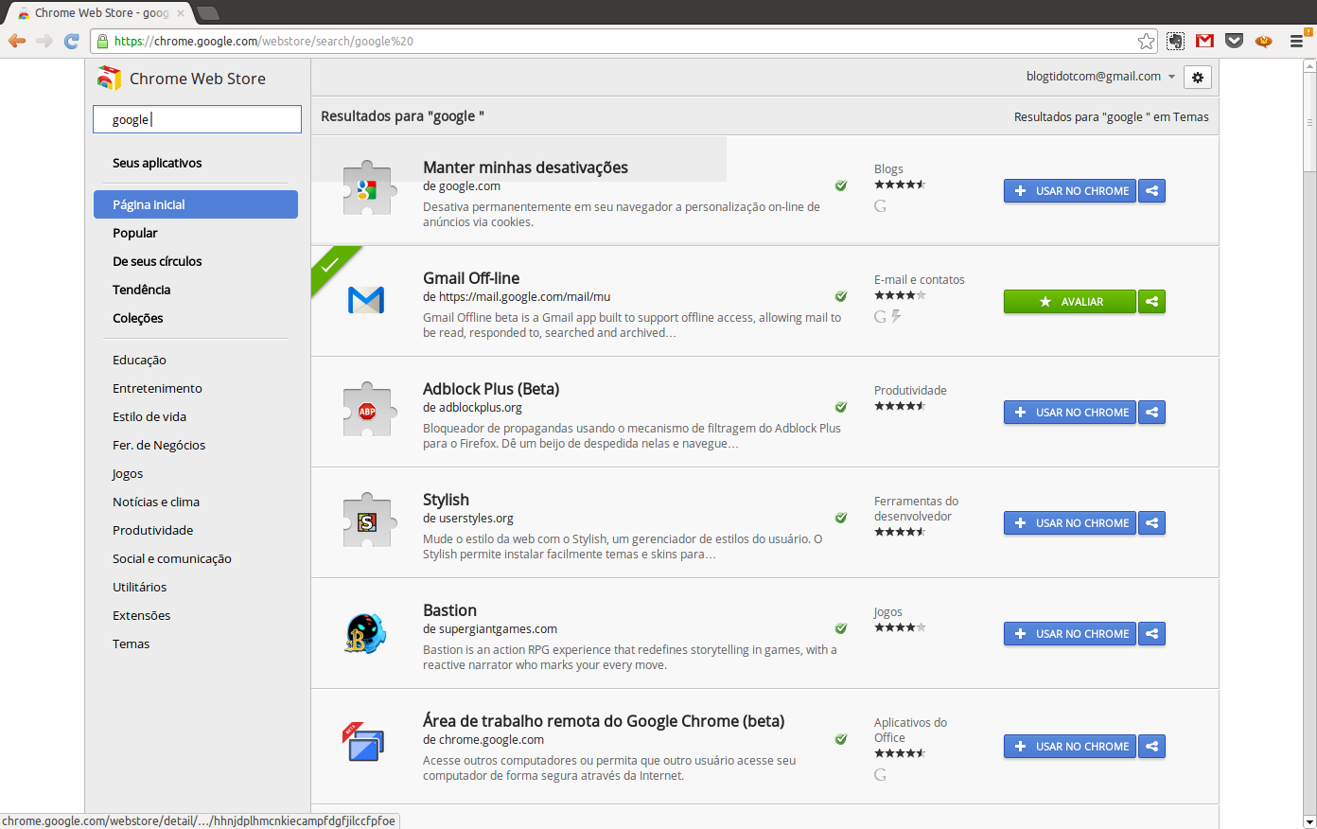The width and height of the screenshot is (1317, 829).
Task: Browse Produtividade category in sidebar
Action: pyautogui.click(x=152, y=530)
